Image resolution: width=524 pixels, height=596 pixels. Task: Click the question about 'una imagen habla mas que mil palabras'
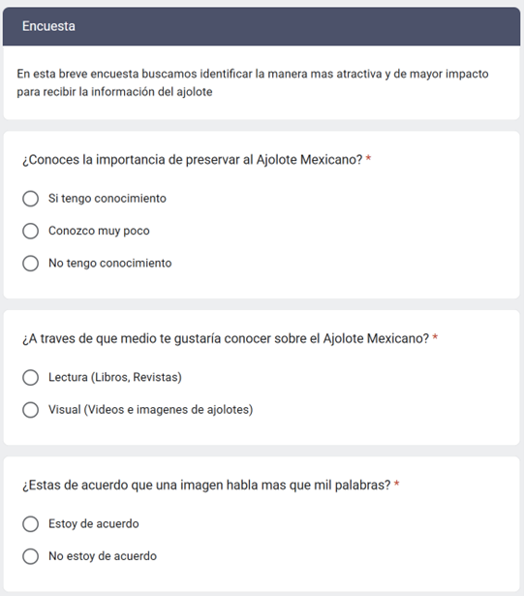[206, 485]
